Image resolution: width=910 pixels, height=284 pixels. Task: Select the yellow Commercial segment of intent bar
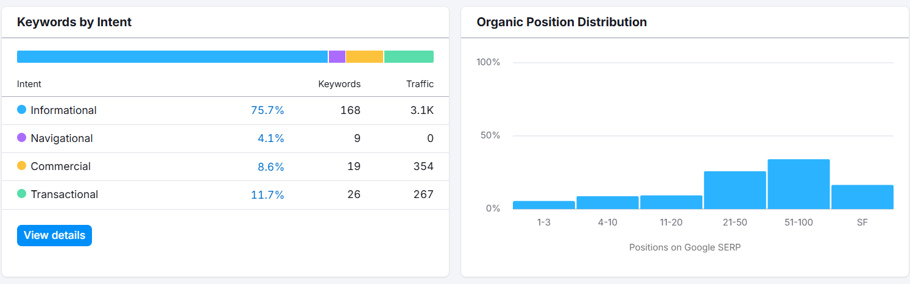coord(364,57)
